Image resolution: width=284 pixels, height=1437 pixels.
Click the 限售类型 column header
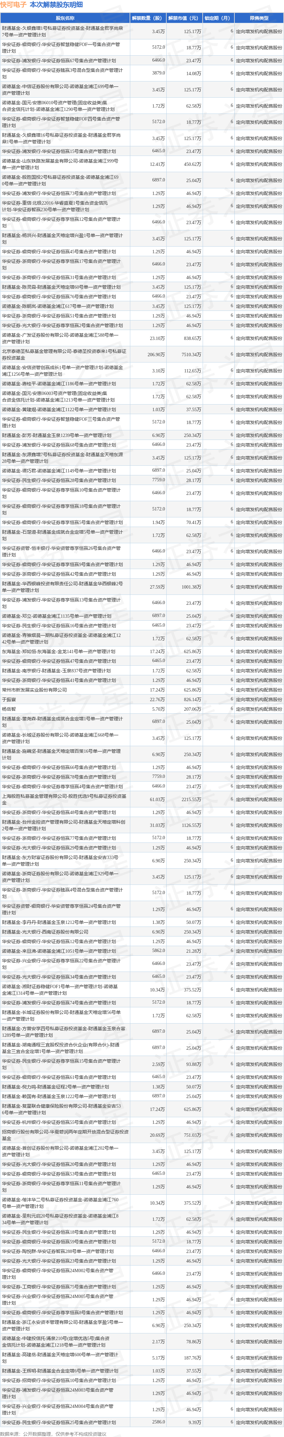point(259,18)
